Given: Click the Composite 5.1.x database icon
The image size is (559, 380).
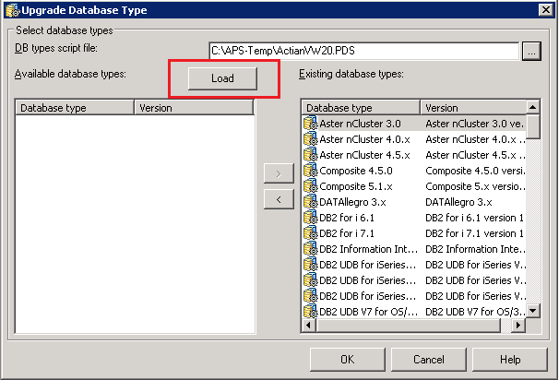Looking at the screenshot, I should point(311,185).
